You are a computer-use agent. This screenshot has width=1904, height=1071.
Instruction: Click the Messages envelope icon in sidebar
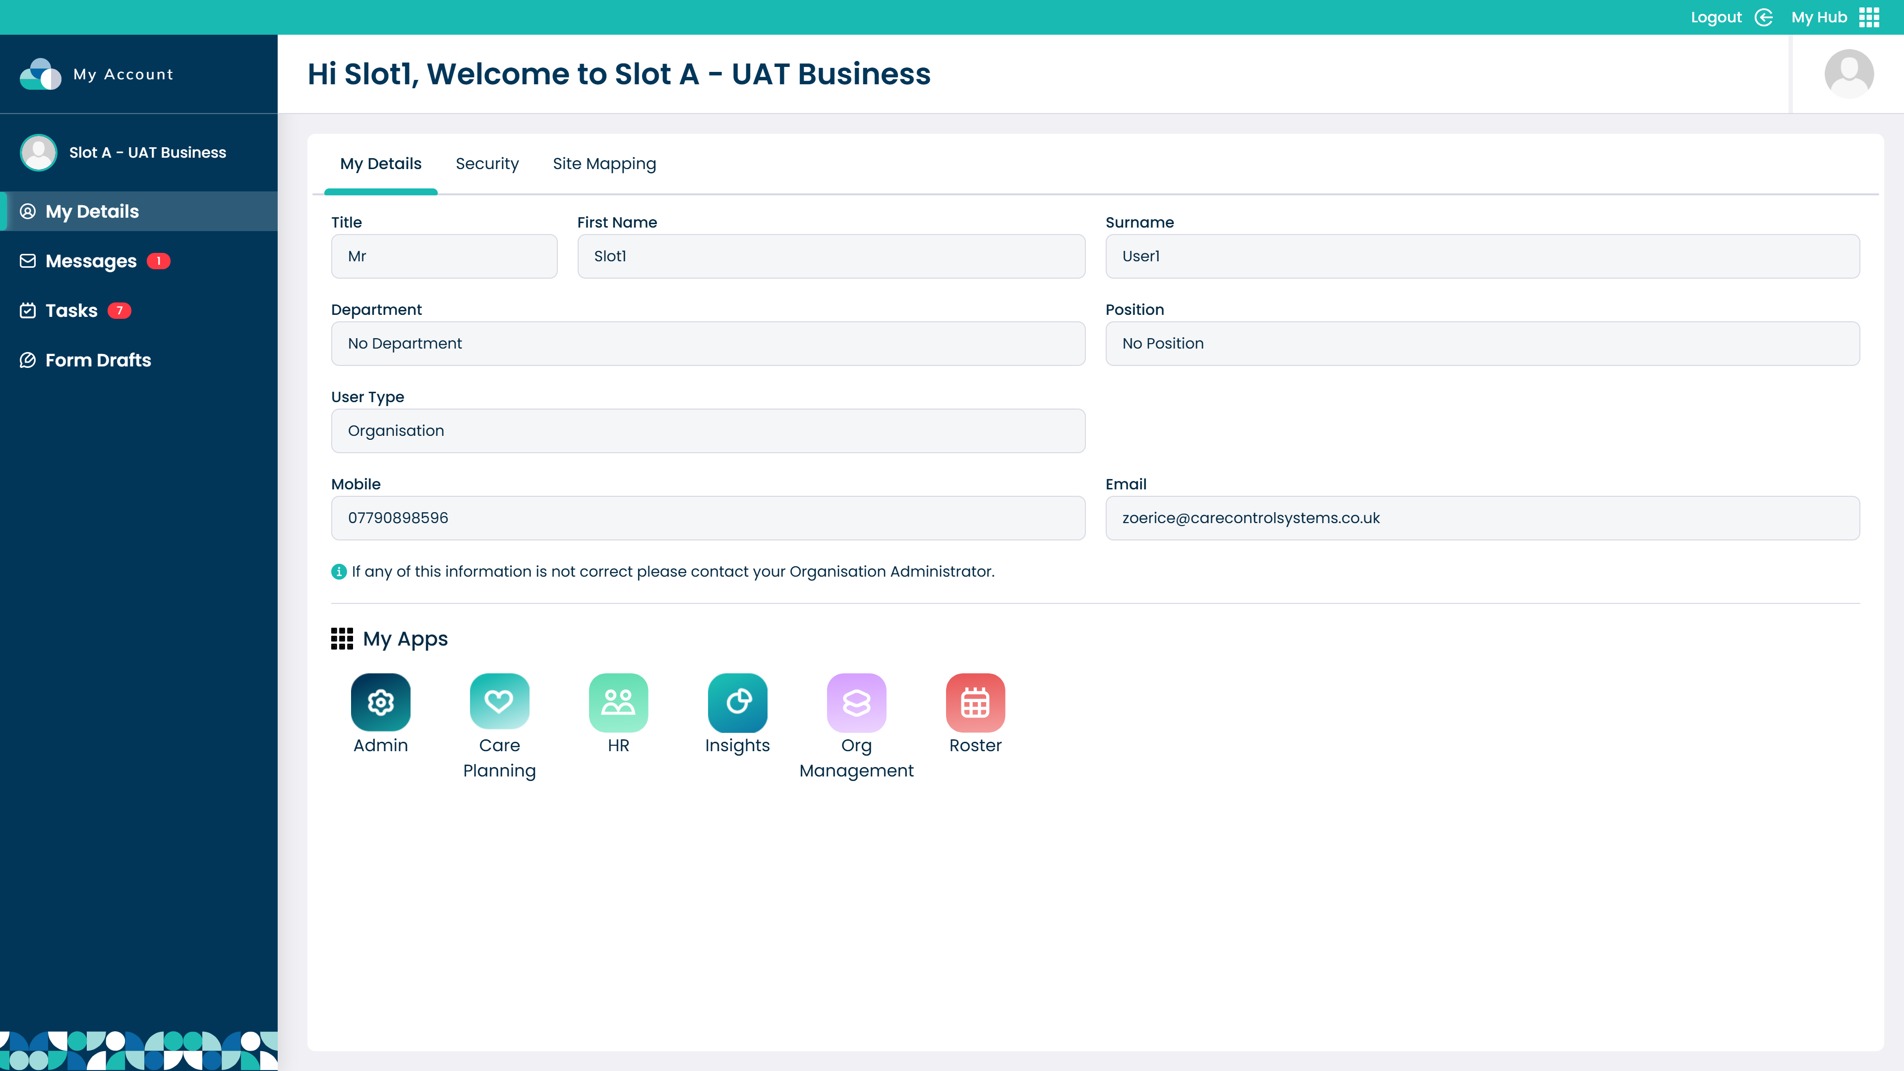27,260
